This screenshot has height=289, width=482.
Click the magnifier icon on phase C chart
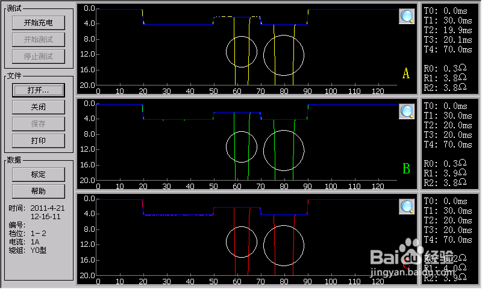click(407, 207)
